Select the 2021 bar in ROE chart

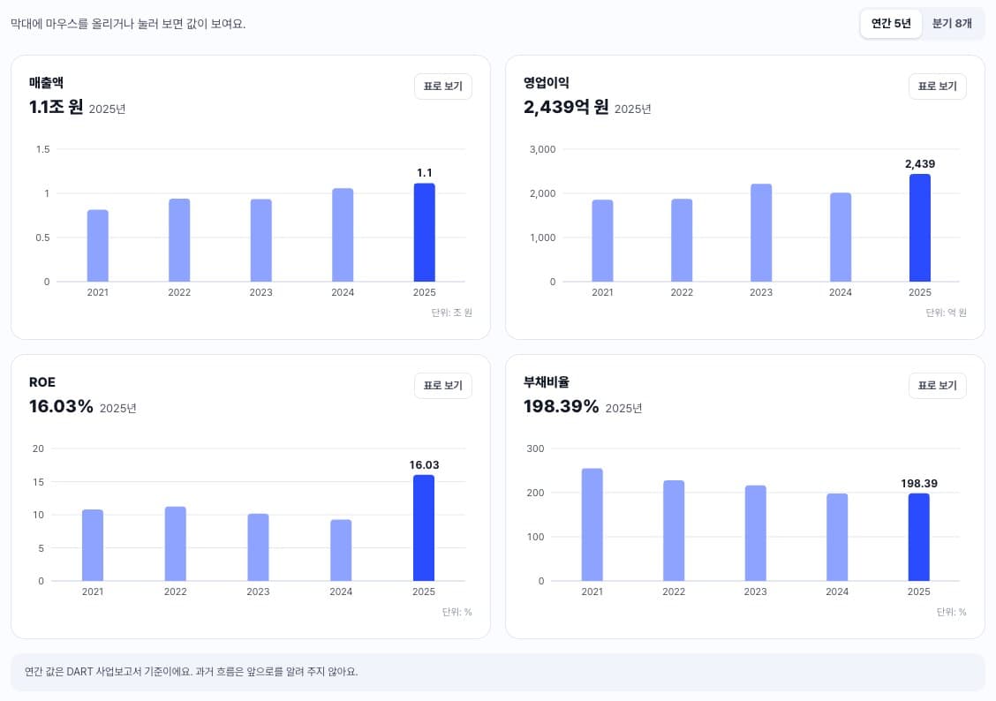(93, 545)
